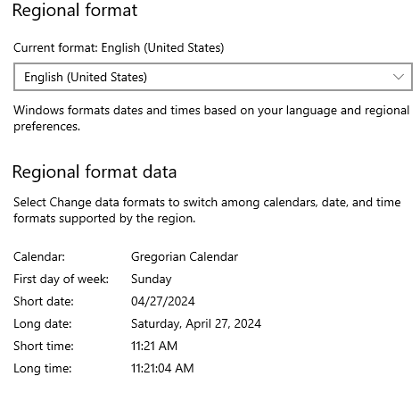Click the Short time label
The image size is (420, 393).
pyautogui.click(x=44, y=346)
